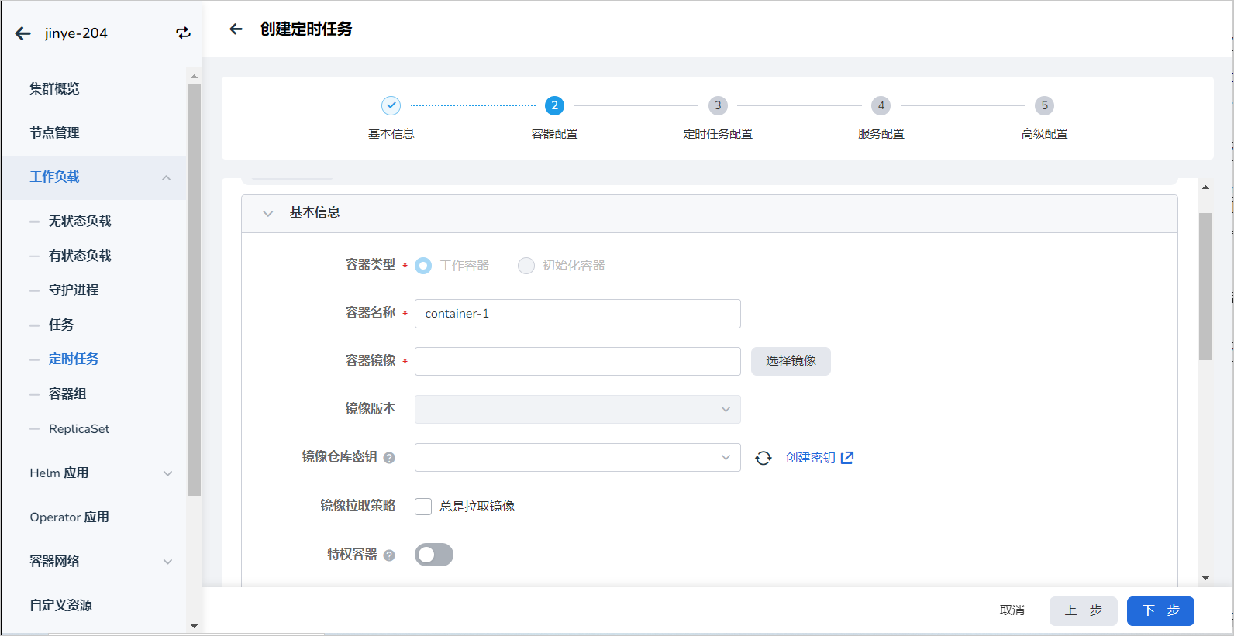Select the 工作容器 radio button
Screen dimensions: 1234x636
[423, 266]
